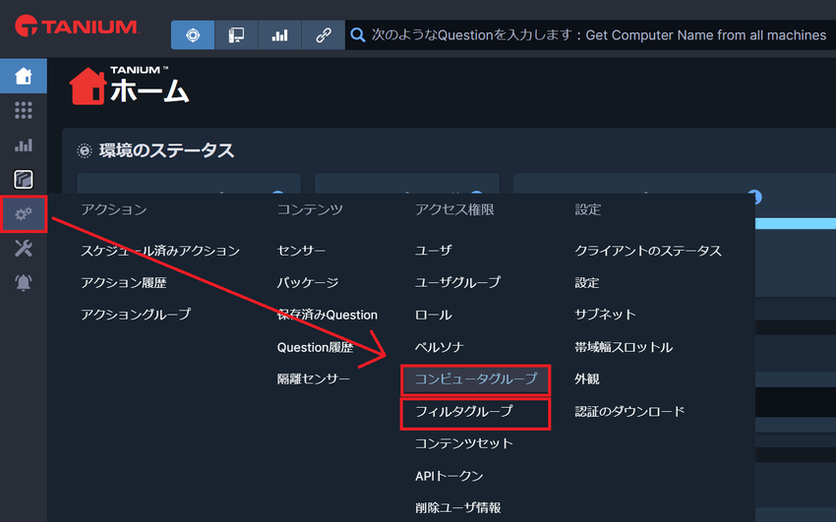Select the chart icon in top toolbar
Screen dimensions: 836x522
[x=279, y=35]
